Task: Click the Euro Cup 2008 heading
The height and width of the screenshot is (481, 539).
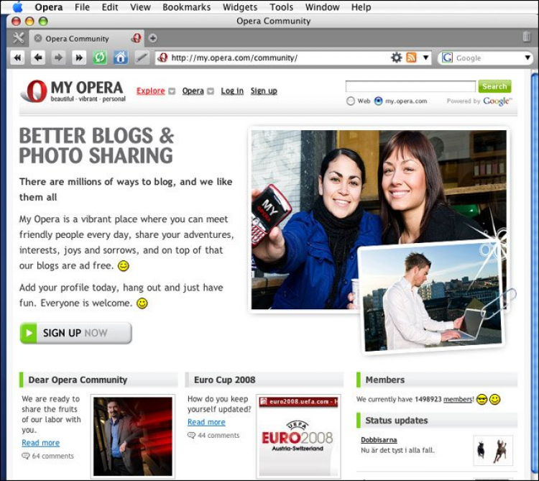Action: pos(224,380)
